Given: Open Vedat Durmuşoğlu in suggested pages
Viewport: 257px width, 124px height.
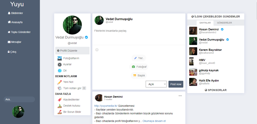Looking at the screenshot, I should tap(211, 40).
